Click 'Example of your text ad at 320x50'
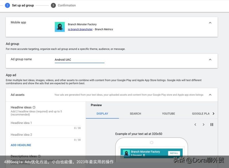This screenshot has height=168, width=229. (x=139, y=134)
